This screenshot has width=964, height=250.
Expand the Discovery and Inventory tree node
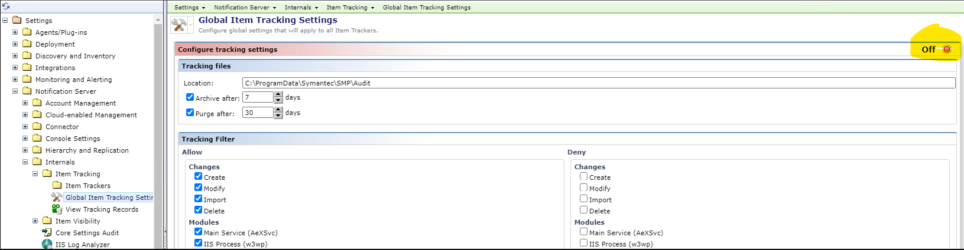(15, 56)
